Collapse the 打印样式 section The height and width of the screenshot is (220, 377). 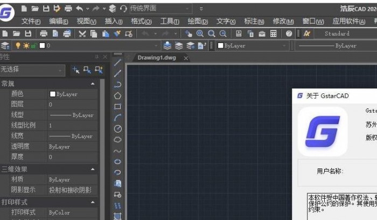tap(93, 202)
